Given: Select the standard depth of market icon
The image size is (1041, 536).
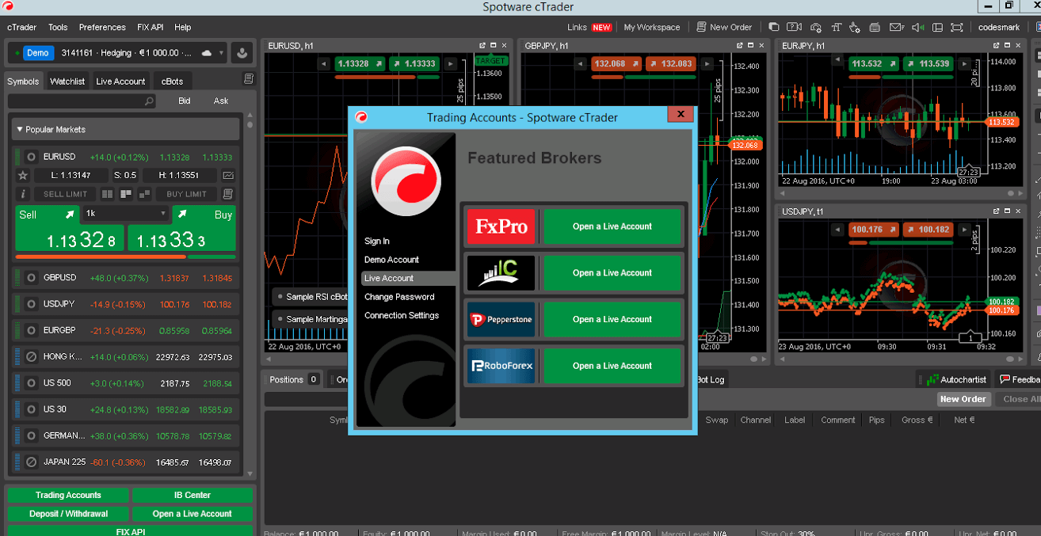Looking at the screenshot, I should tap(108, 194).
